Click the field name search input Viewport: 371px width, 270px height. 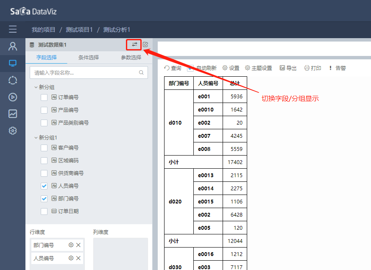pyautogui.click(x=89, y=72)
